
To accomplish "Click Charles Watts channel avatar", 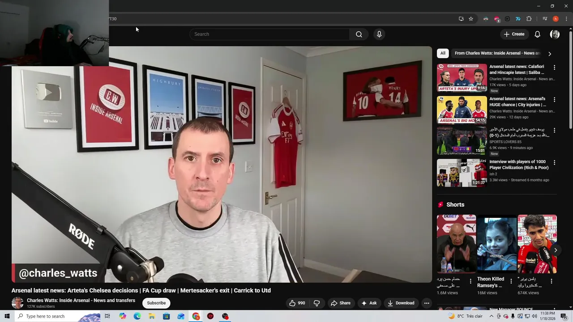I will click(x=17, y=303).
